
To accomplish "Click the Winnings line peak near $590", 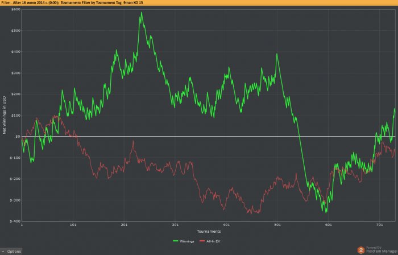I will (142, 13).
